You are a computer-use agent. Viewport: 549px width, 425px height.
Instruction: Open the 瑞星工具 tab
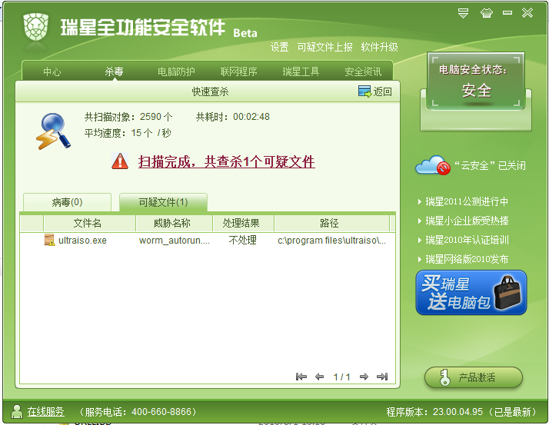click(x=301, y=71)
